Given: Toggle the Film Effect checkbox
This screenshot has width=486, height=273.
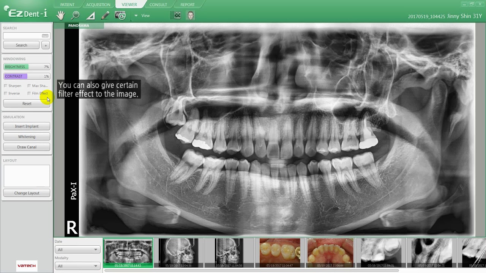Looking at the screenshot, I should coord(29,93).
